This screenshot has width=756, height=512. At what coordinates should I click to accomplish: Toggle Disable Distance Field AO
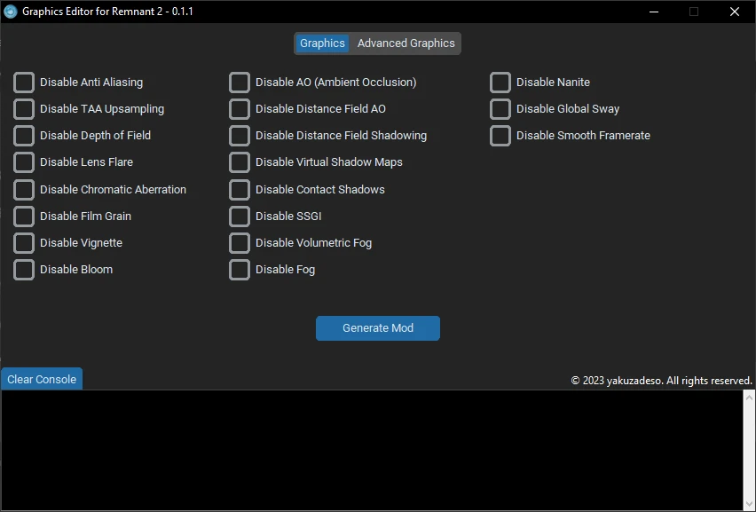(x=240, y=109)
